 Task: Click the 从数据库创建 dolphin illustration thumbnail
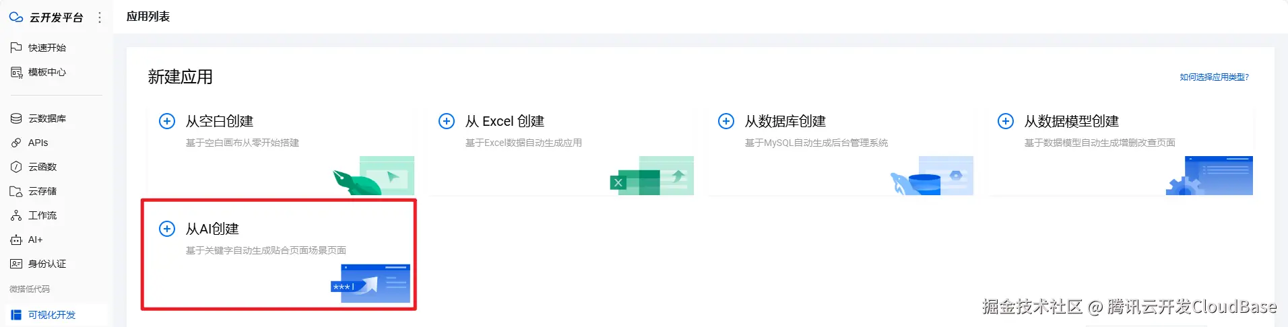coord(932,176)
